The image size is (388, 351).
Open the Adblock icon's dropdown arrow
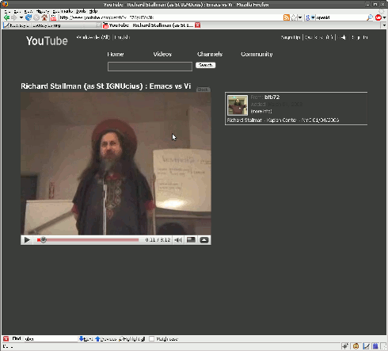[384, 17]
